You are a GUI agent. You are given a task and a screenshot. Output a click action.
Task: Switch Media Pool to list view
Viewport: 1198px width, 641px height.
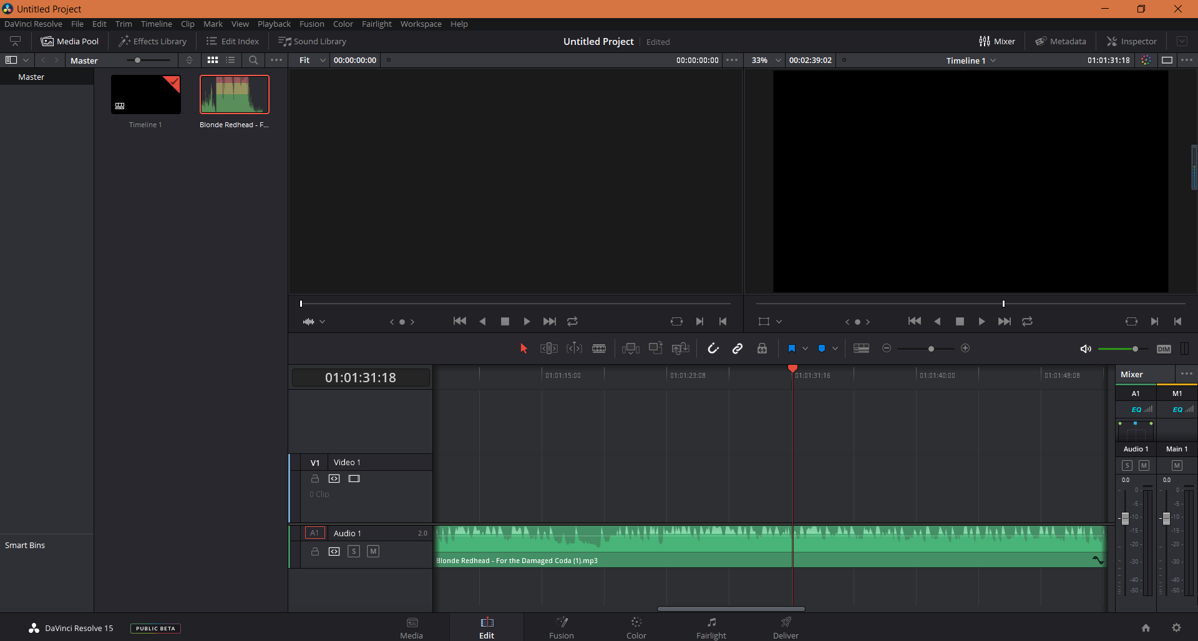point(231,60)
